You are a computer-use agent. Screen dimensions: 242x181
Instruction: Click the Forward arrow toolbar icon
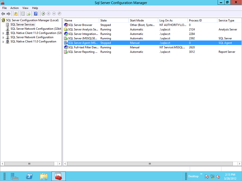coord(9,14)
